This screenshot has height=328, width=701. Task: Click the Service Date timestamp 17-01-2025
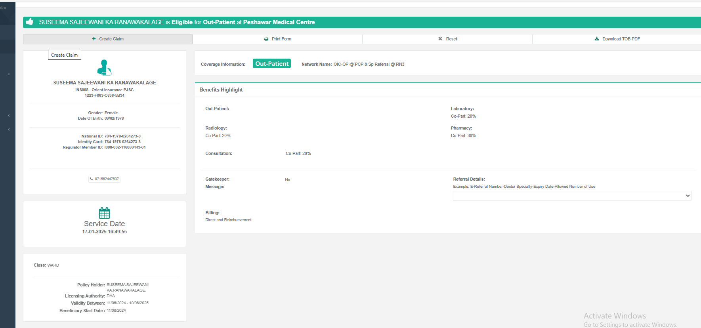(104, 232)
